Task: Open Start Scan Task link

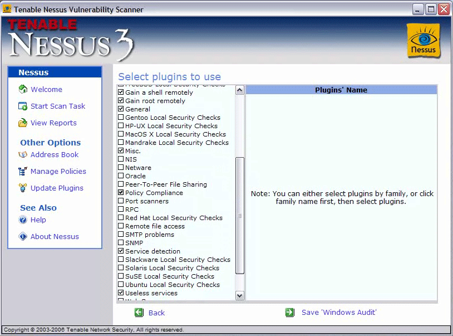Action: (58, 106)
